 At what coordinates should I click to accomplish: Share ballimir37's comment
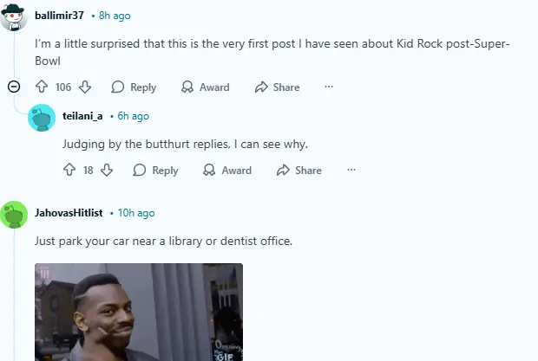[x=277, y=87]
